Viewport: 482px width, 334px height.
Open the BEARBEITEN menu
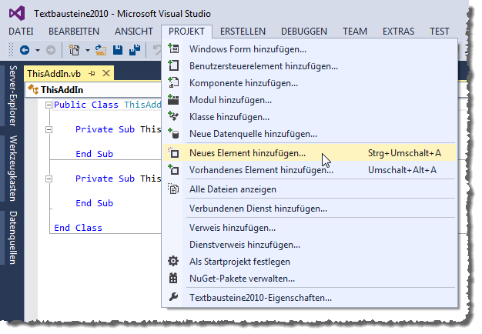74,32
